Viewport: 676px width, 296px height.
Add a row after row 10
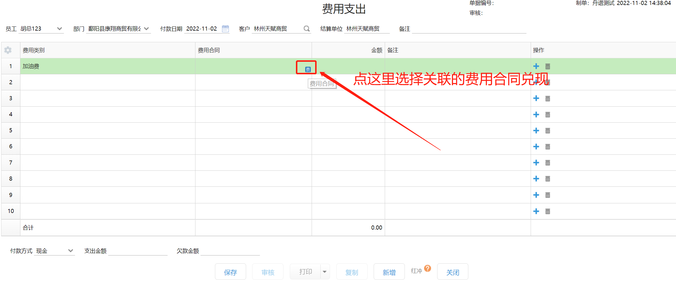[536, 211]
